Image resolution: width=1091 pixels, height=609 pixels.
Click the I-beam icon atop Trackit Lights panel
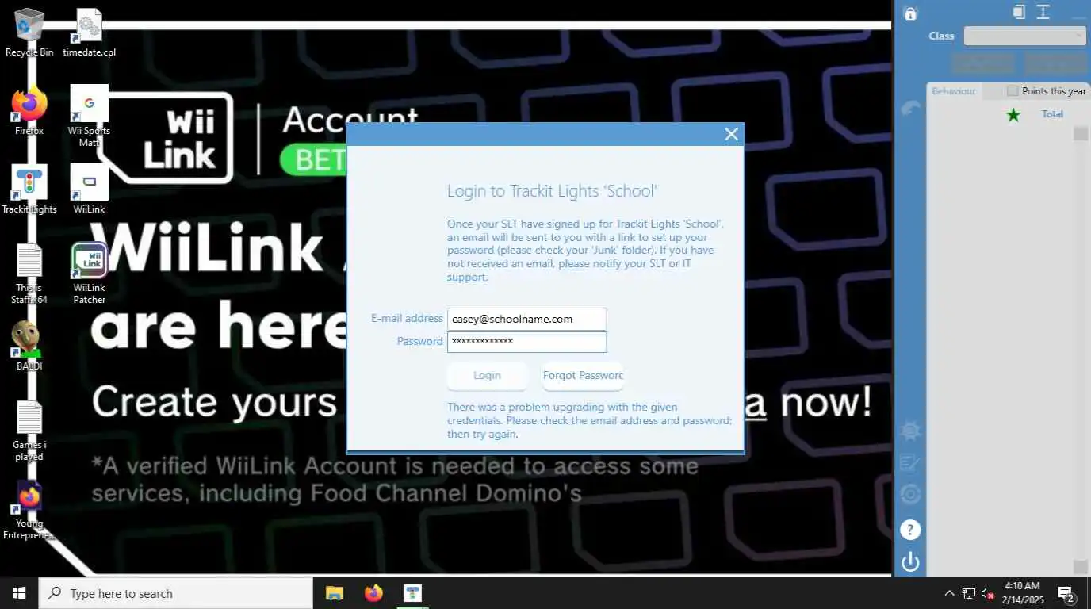(x=1043, y=12)
